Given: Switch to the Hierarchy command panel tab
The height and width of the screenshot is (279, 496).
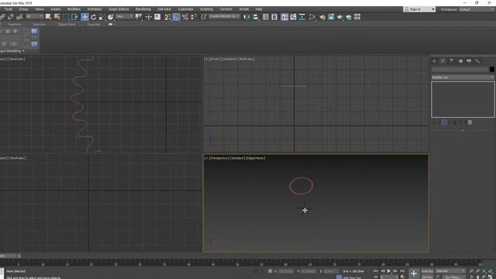Looking at the screenshot, I should coord(452,60).
